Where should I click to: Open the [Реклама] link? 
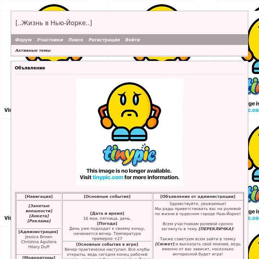[39, 221]
